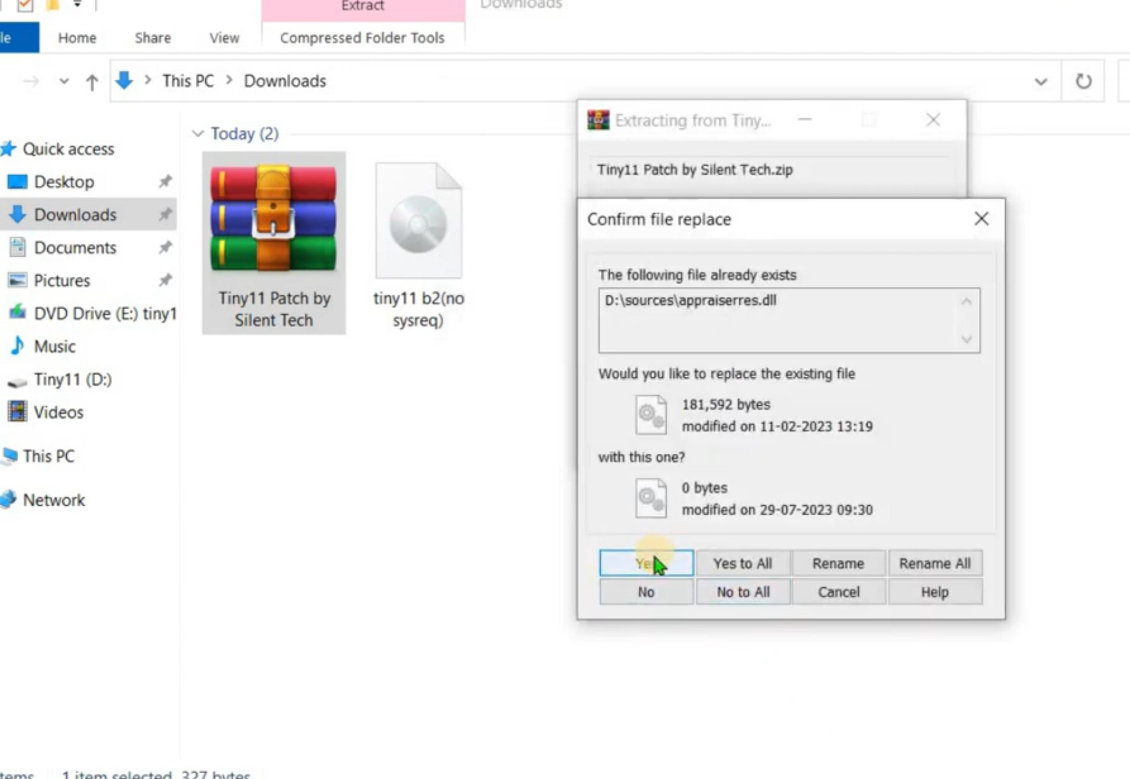Open Documents in navigation pane

click(75, 248)
